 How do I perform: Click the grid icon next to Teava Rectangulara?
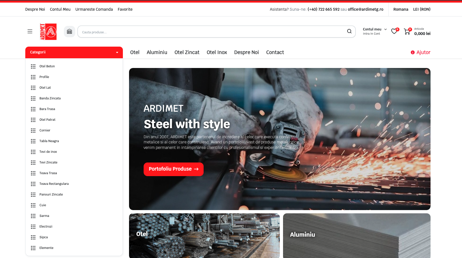pos(33,184)
